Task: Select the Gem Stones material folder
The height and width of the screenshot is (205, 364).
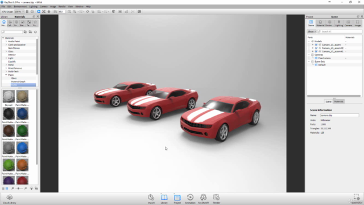Action: click(x=14, y=48)
